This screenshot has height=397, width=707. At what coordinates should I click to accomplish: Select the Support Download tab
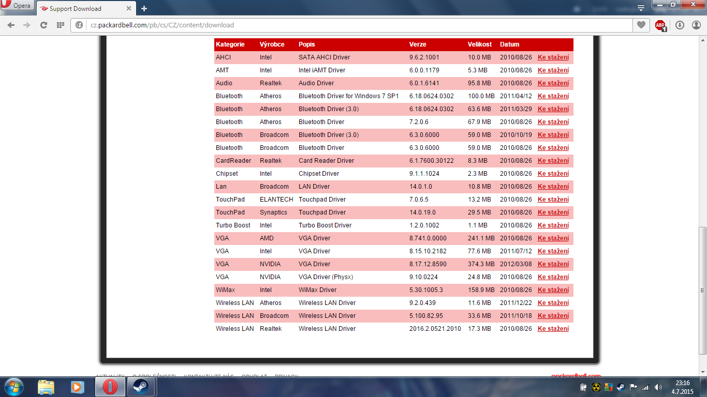[86, 8]
